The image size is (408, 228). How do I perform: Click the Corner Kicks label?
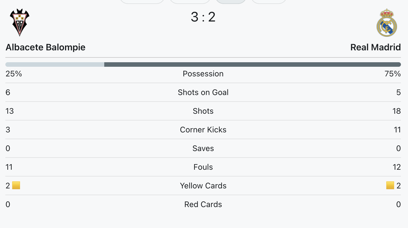(203, 130)
